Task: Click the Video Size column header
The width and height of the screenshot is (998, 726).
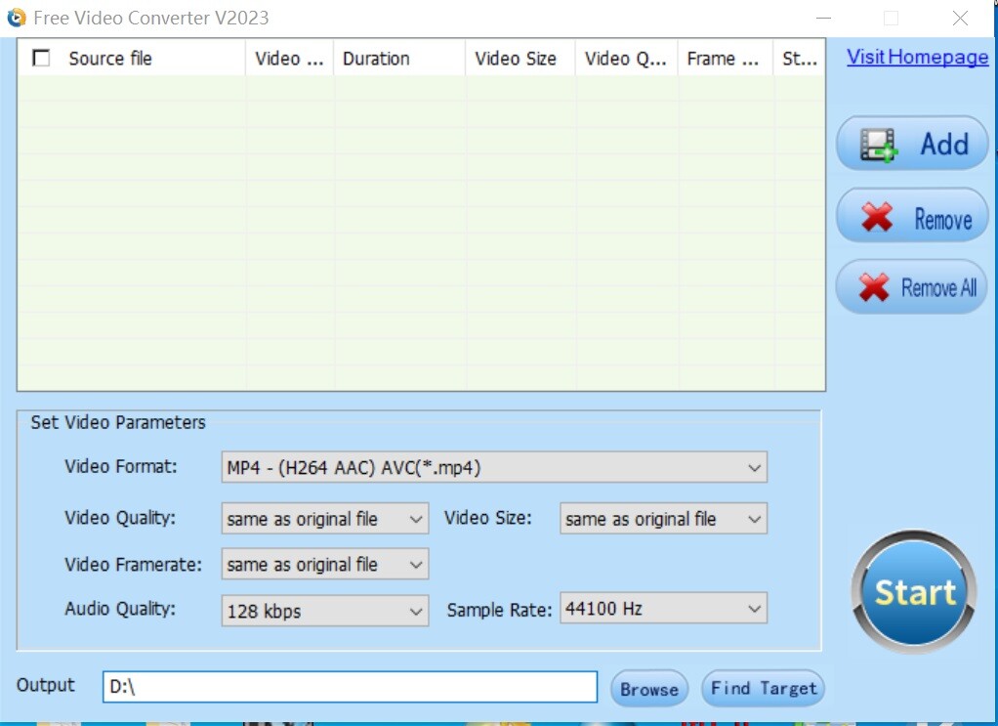Action: tap(518, 59)
